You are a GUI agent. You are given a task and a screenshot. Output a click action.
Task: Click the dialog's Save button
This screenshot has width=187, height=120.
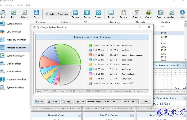pyautogui.click(x=39, y=102)
